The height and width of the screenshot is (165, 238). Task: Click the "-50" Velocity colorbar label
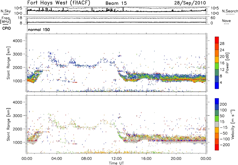(x=224, y=133)
